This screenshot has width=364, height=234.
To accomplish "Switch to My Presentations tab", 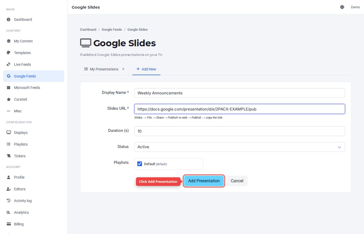I will coord(104,69).
